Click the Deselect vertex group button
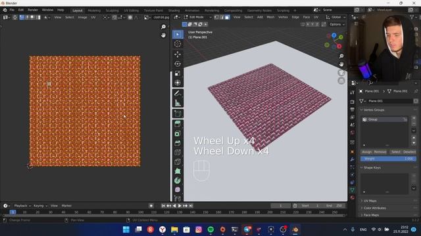 coord(409,152)
